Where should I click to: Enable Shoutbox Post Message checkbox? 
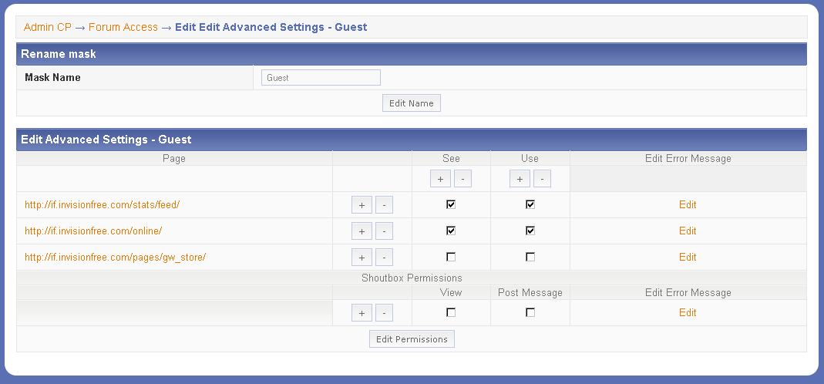point(530,312)
